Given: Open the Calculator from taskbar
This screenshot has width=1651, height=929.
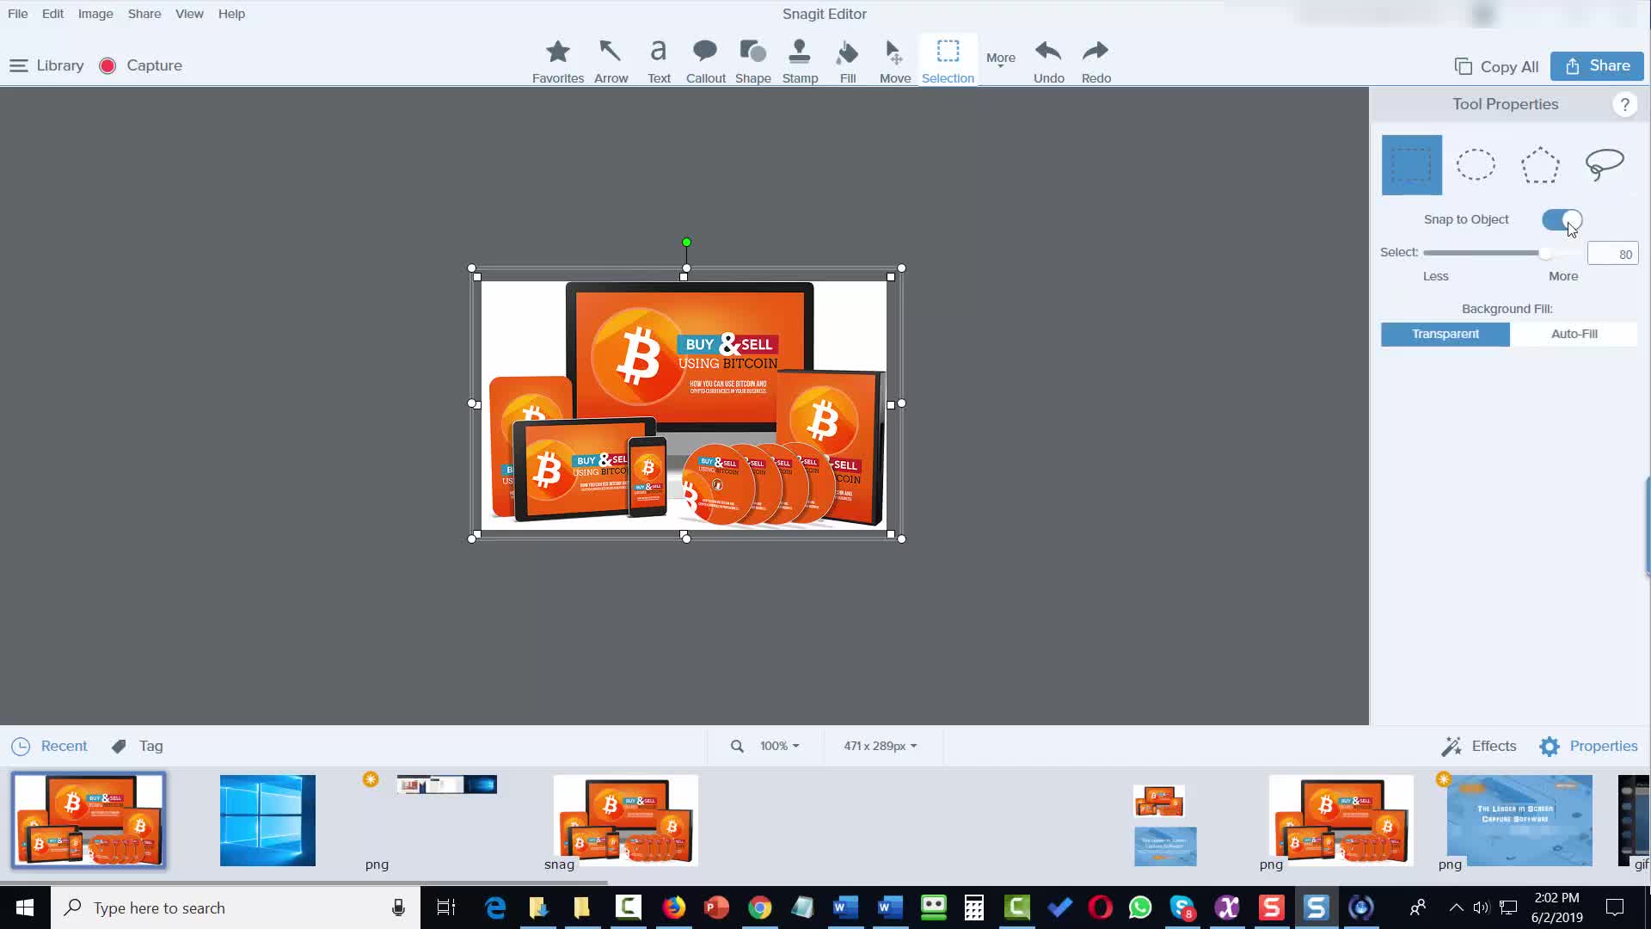Looking at the screenshot, I should click(973, 907).
